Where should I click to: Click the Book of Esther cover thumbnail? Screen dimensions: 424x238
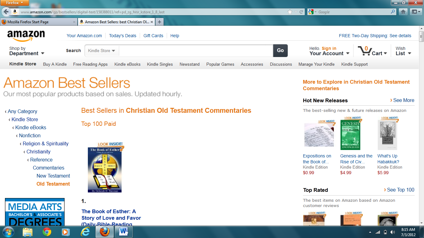point(105,170)
